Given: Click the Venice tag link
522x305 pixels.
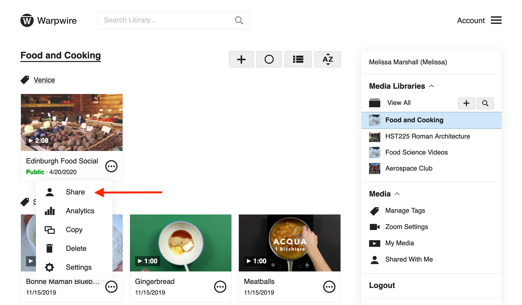Looking at the screenshot, I should (x=43, y=80).
